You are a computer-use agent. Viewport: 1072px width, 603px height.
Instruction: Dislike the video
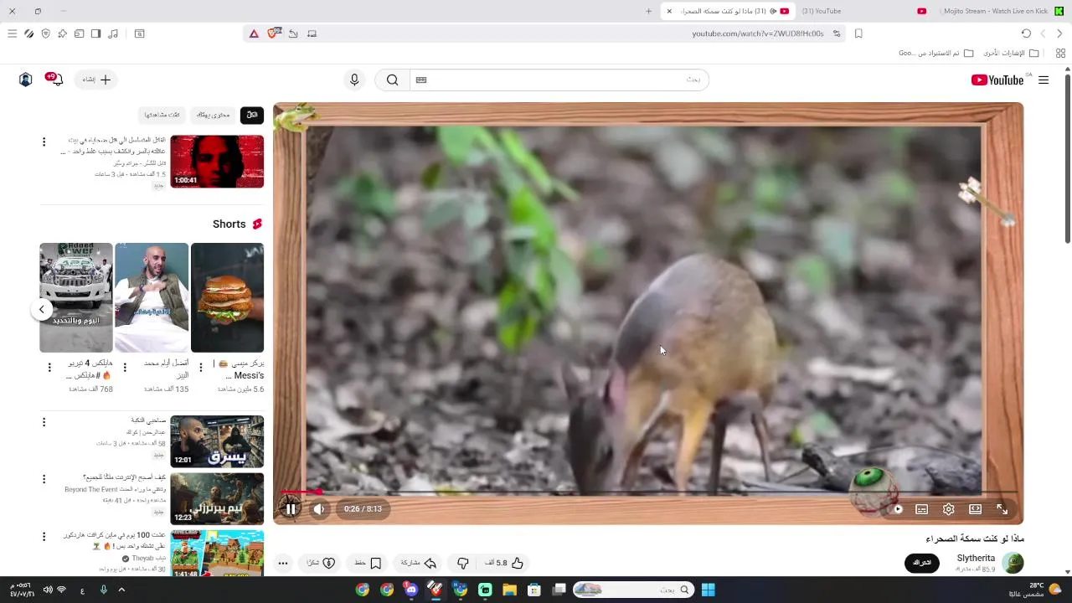click(x=463, y=563)
